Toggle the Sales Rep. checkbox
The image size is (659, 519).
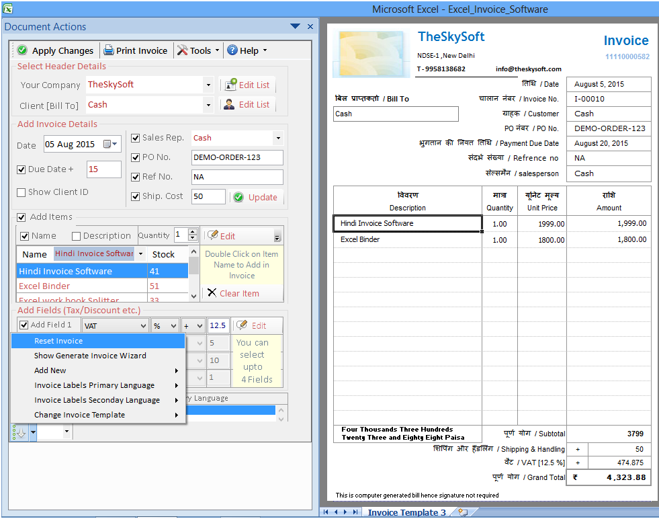135,138
